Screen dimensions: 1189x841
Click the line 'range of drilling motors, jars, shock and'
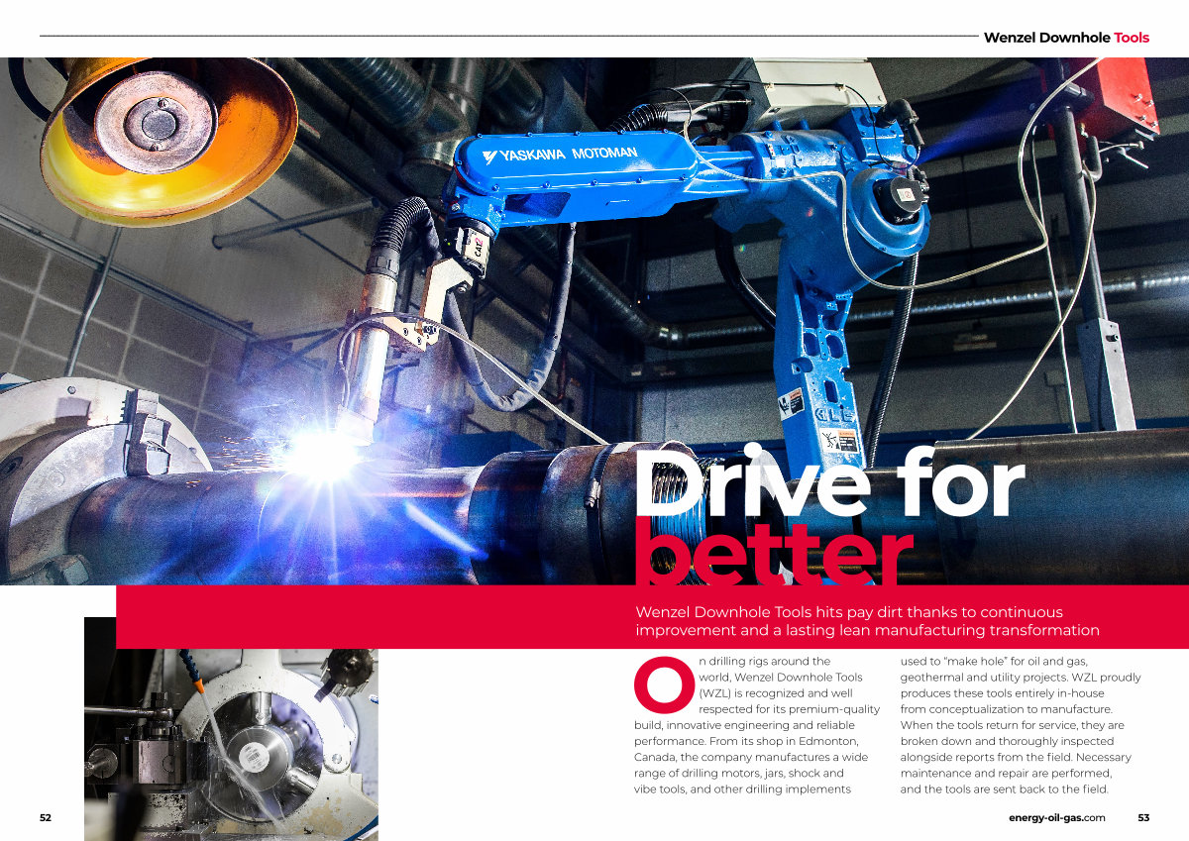tap(739, 773)
